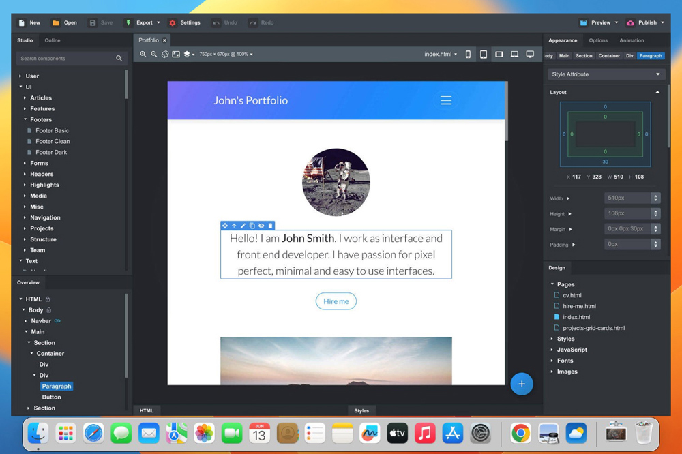
Task: Click the move handle on the paragraph toolbar
Action: click(225, 226)
